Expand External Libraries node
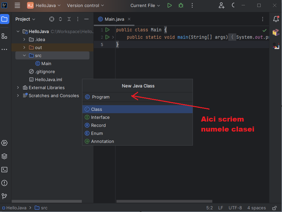This screenshot has height=212, width=282. (18, 87)
